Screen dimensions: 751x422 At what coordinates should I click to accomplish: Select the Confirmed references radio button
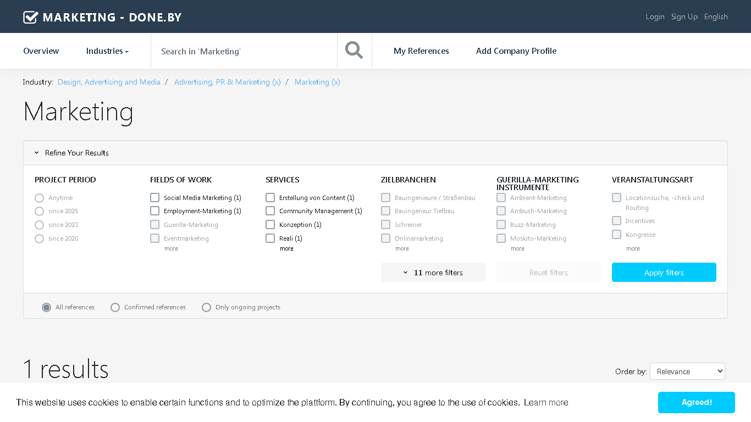(x=115, y=307)
